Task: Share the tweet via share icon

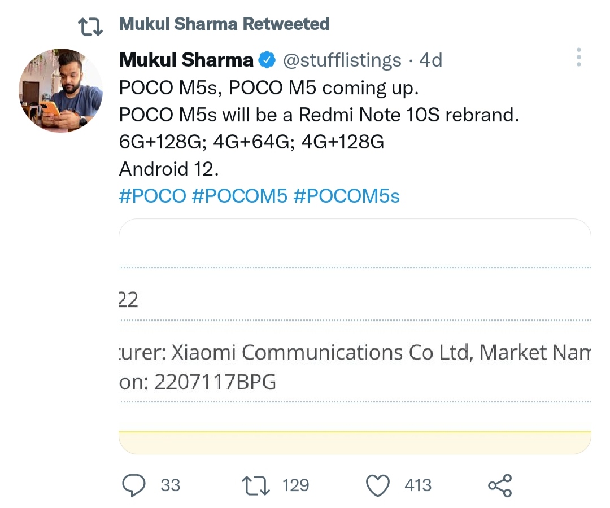Action: pos(500,485)
